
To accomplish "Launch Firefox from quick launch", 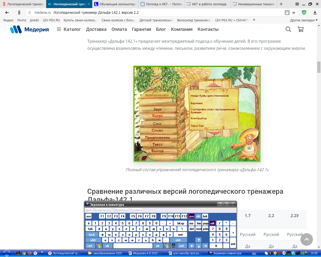I will click(30, 253).
